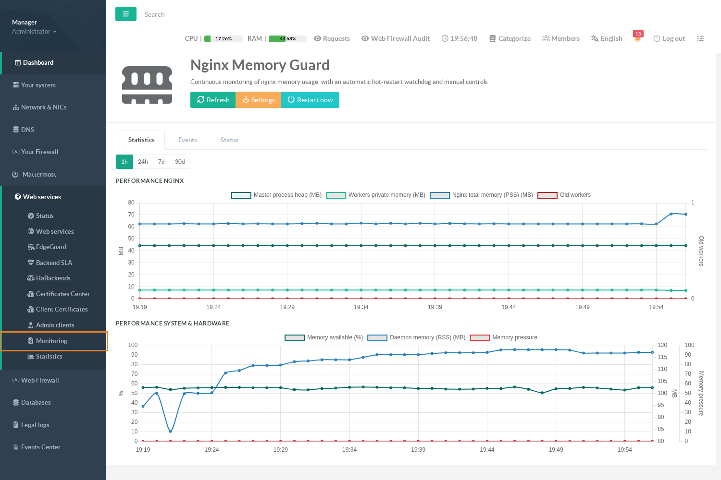The width and height of the screenshot is (721, 480).
Task: Collapse the Web services sidebar section
Action: 53,197
